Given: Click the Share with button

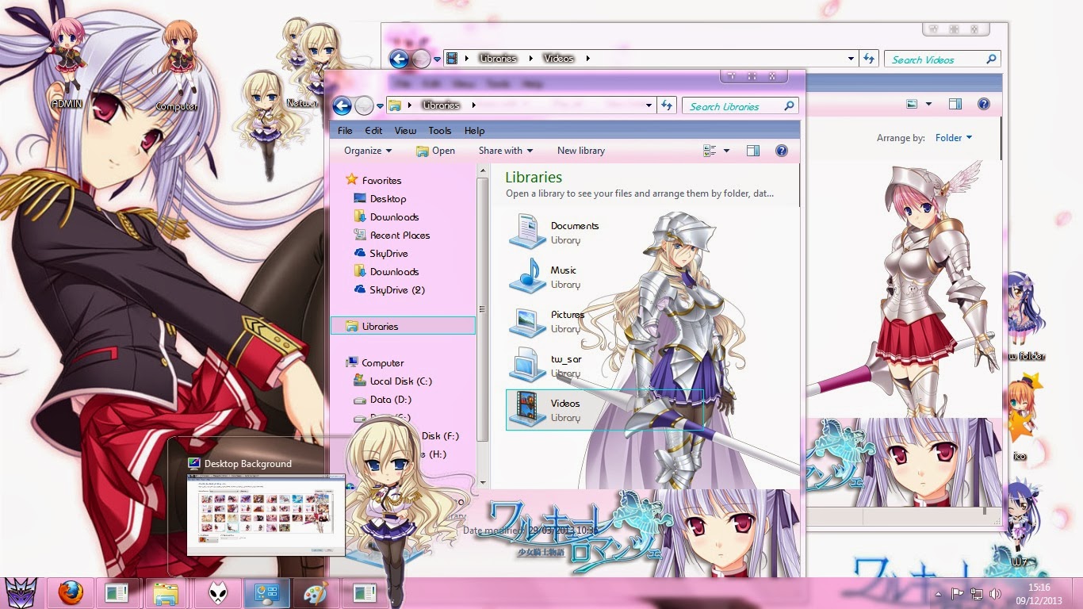Looking at the screenshot, I should click(504, 151).
